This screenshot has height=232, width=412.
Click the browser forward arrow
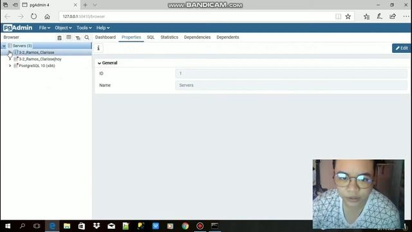(21, 17)
